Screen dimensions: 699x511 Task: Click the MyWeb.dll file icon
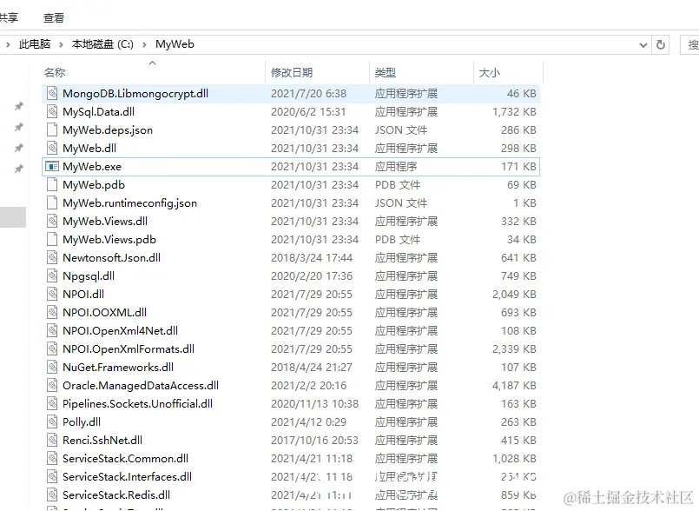coord(52,148)
